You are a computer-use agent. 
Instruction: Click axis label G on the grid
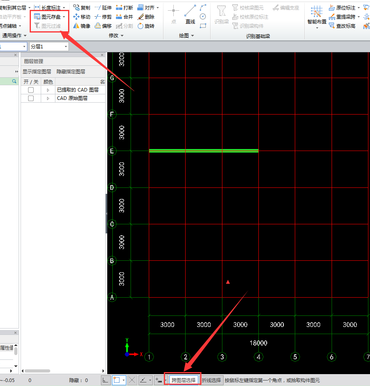(112, 78)
